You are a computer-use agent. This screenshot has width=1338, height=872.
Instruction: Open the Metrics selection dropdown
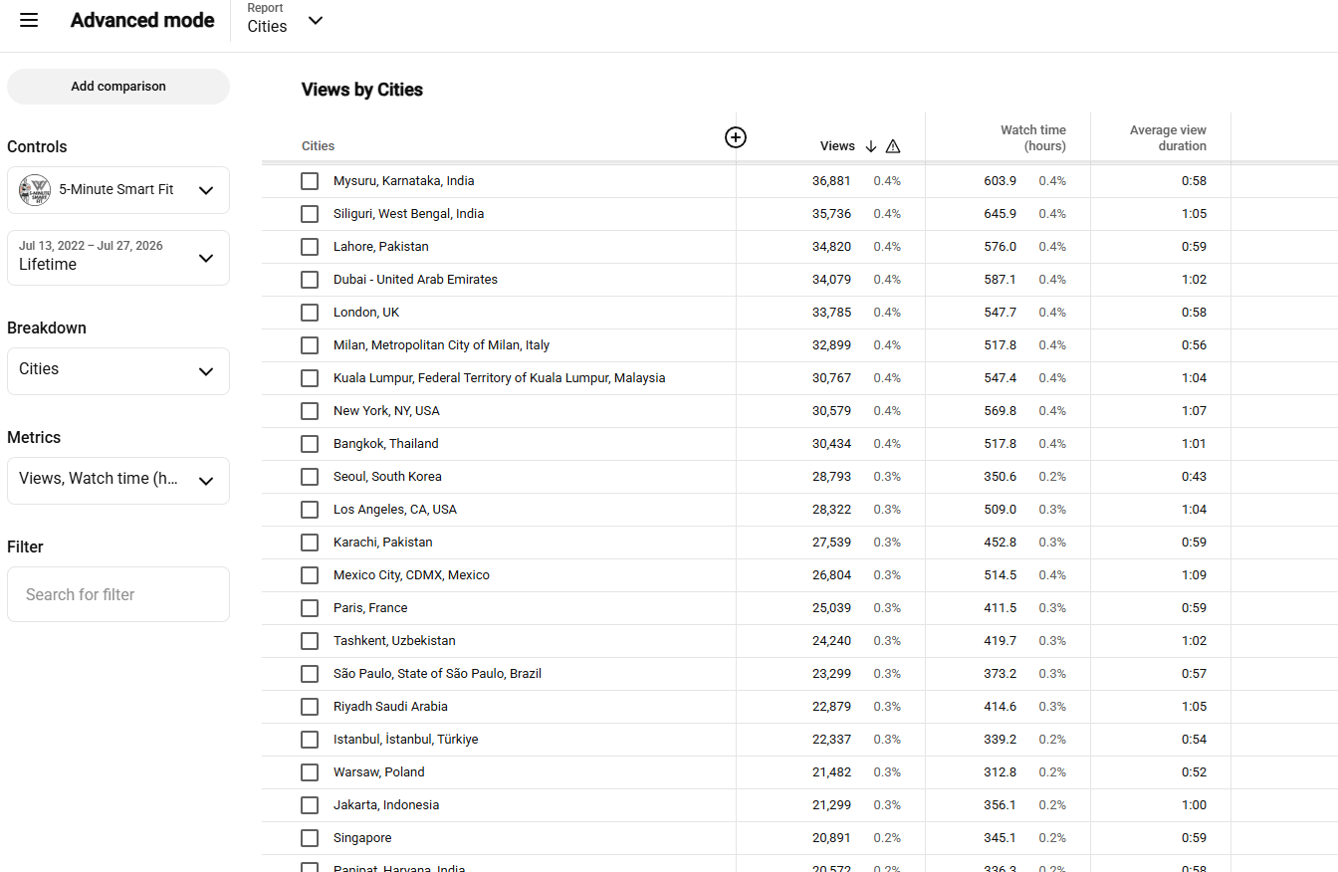(118, 480)
